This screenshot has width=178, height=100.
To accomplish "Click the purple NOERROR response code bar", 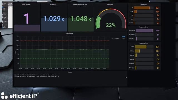I will tap(144, 31).
